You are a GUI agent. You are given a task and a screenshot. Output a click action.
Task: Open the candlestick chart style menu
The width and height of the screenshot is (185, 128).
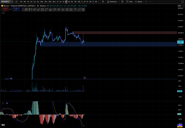click(103, 2)
